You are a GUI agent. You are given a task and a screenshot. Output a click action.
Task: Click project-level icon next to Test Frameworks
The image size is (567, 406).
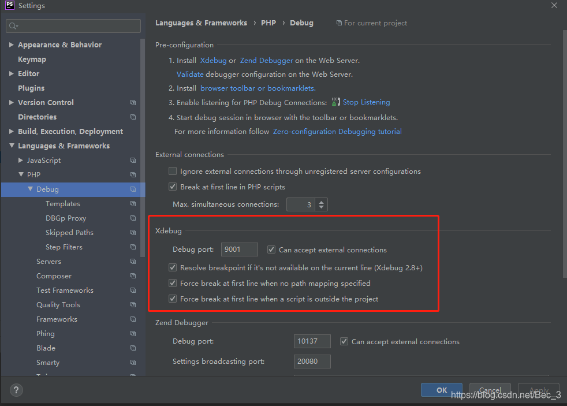133,290
